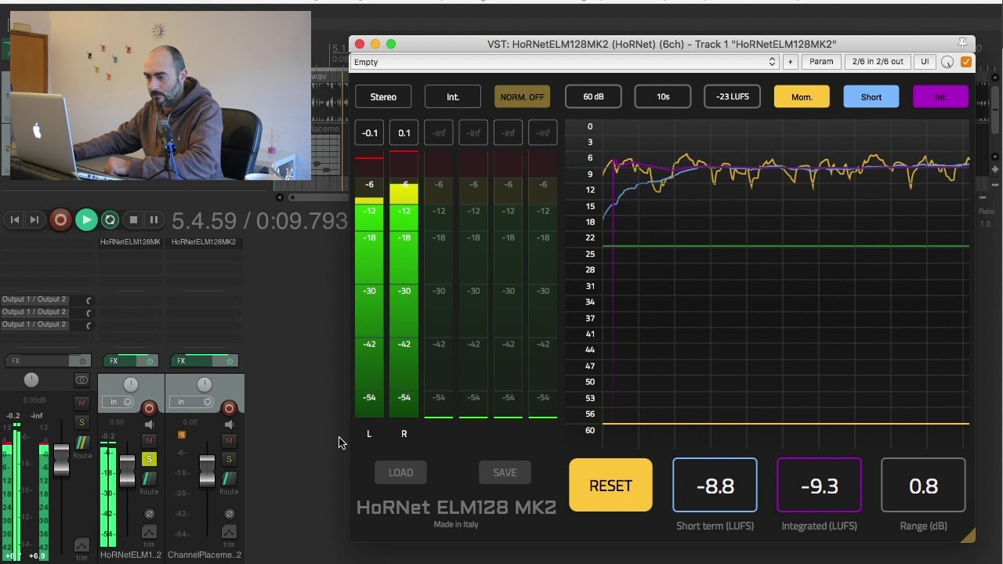Viewport: 1003px width, 564px height.
Task: Open the -23 LUFS target selector
Action: pos(732,97)
